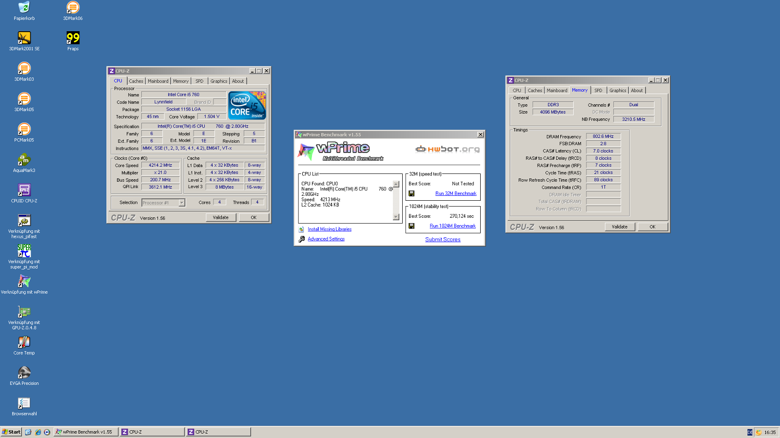Viewport: 780px width, 438px height.
Task: Open the Processor #1 selection dropdown
Action: click(x=182, y=203)
